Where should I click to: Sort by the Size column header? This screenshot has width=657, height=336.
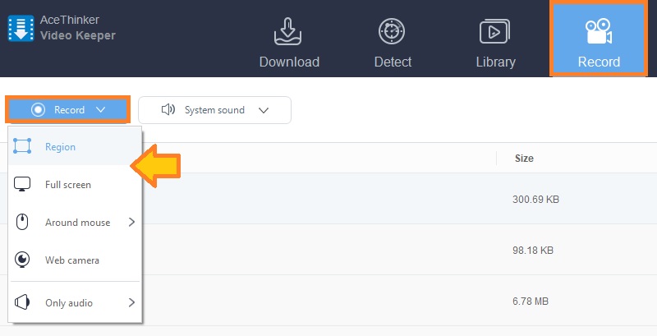click(x=525, y=158)
